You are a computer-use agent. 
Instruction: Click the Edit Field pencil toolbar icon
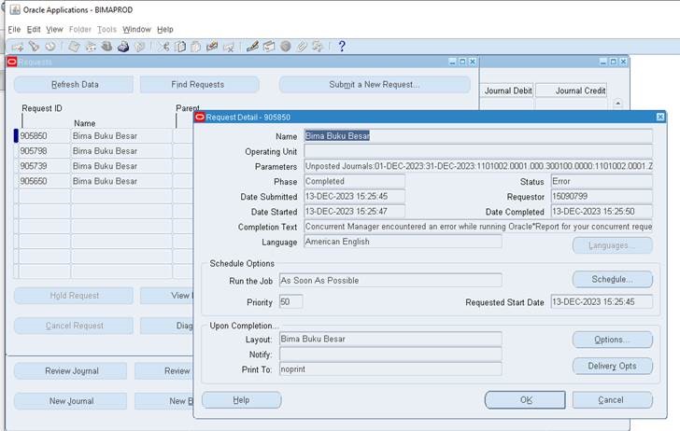click(253, 47)
